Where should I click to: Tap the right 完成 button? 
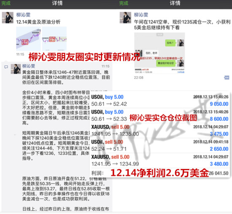pos(124,3)
